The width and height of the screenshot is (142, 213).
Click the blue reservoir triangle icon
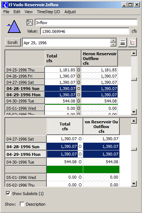coord(14,27)
